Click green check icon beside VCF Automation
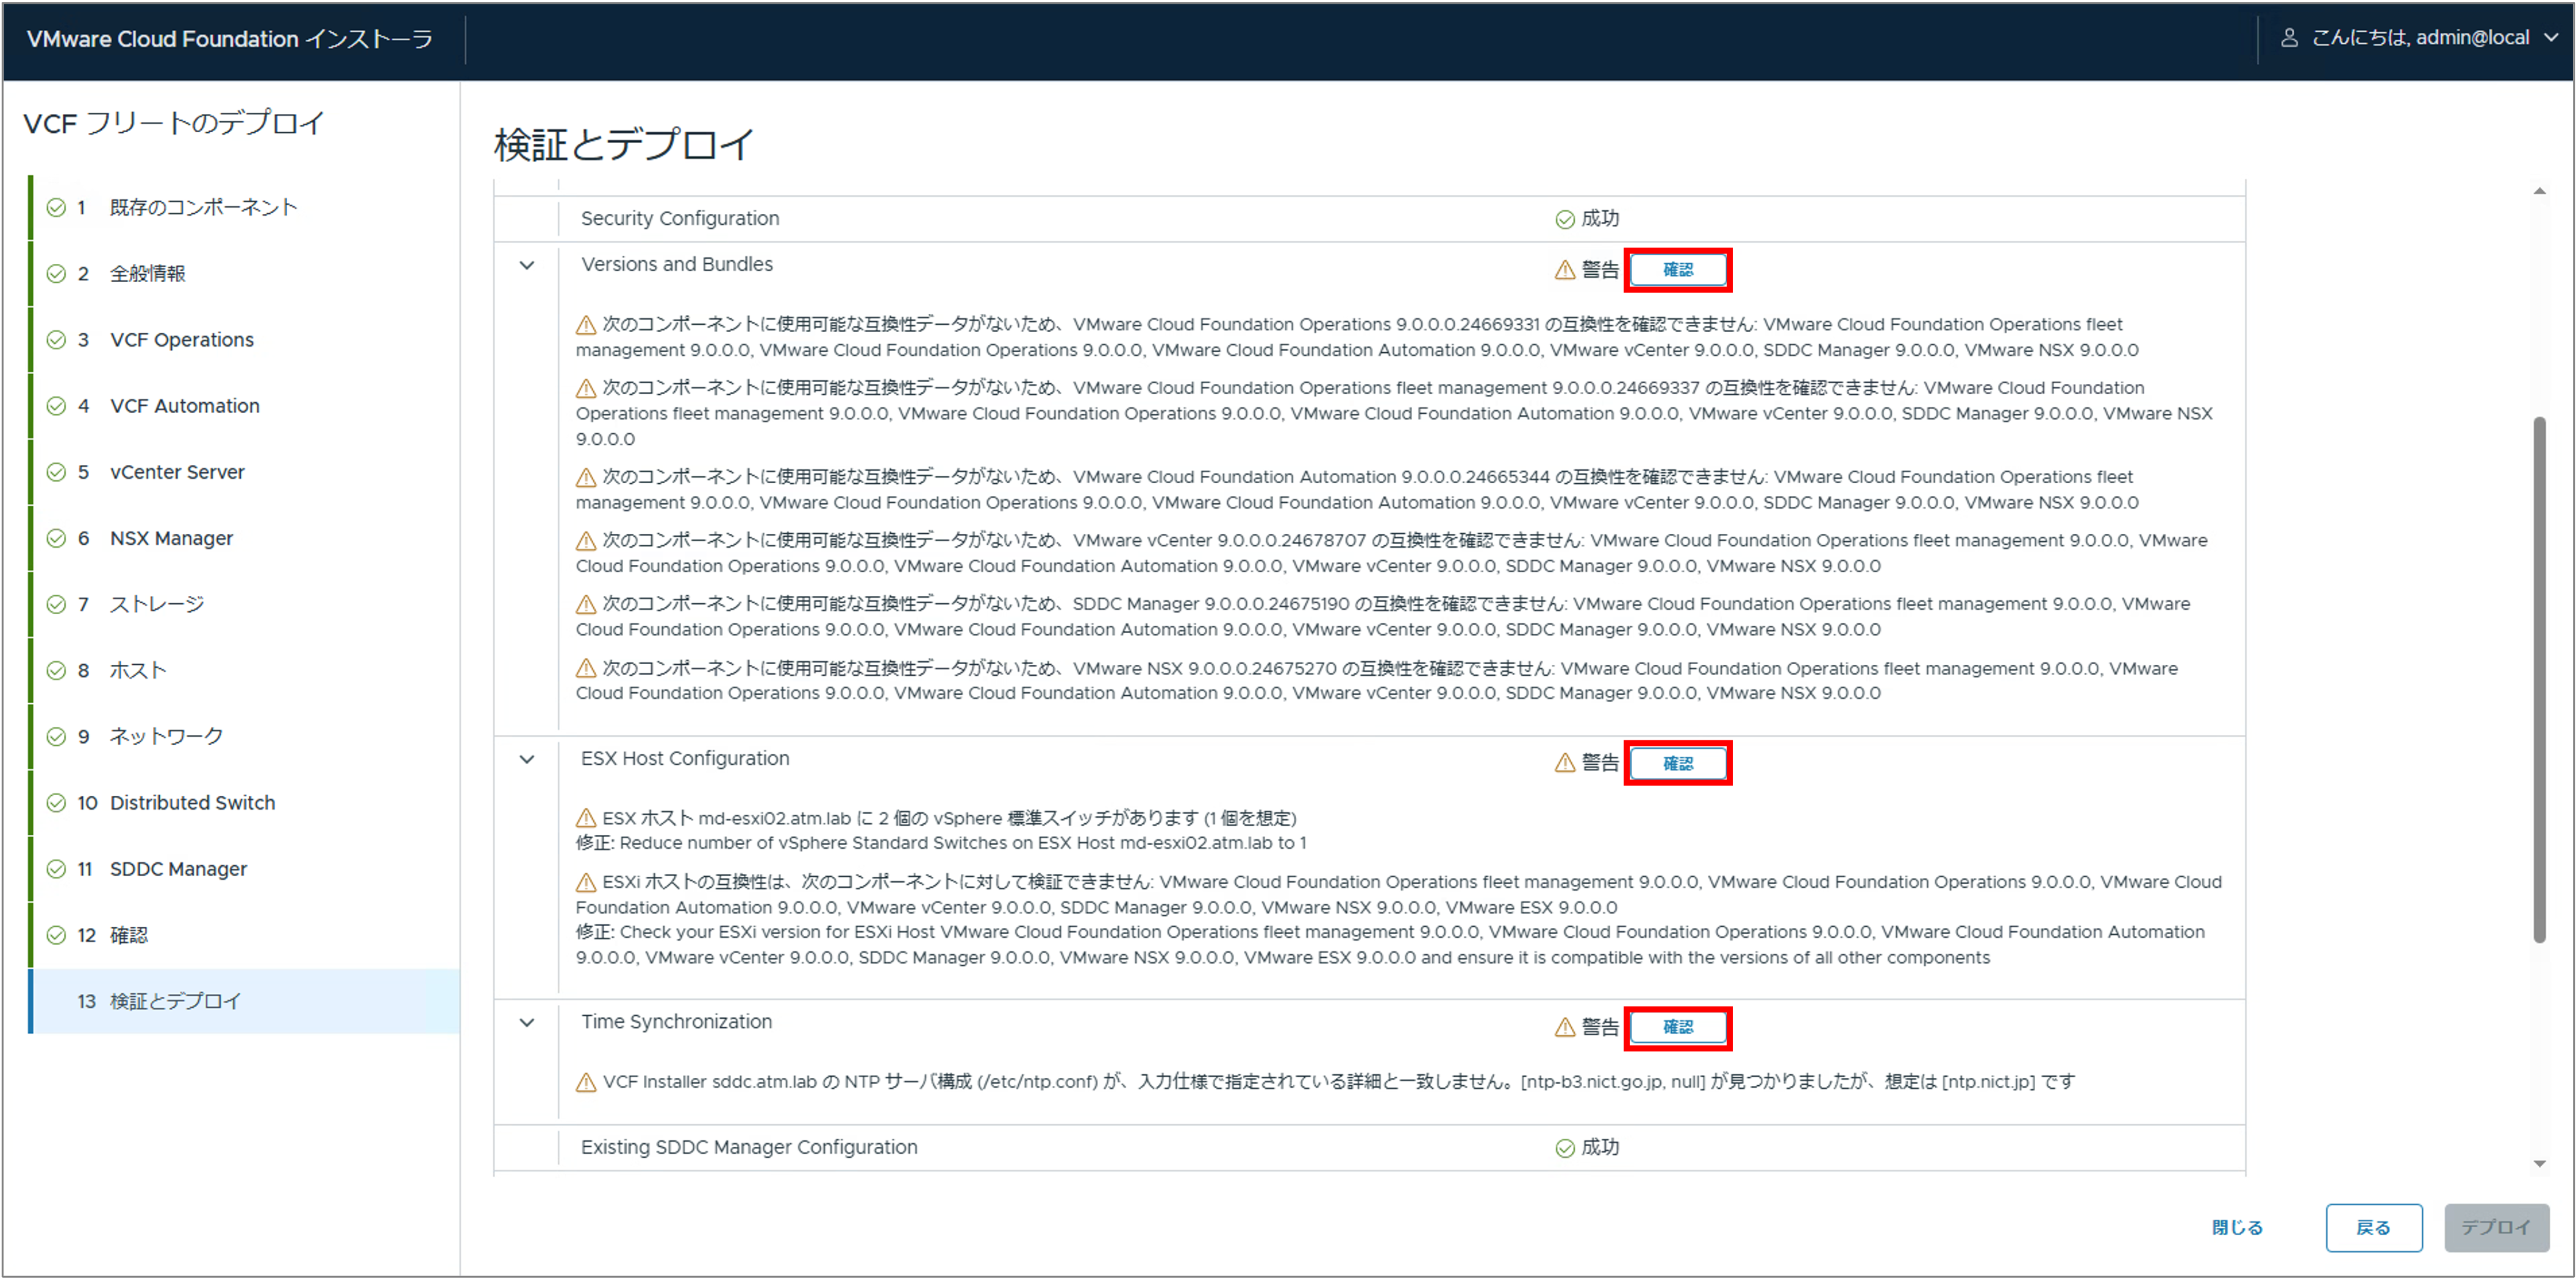2576x1279 pixels. (x=56, y=406)
